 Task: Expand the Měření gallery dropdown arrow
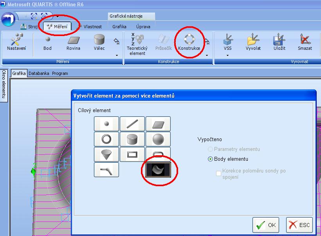click(x=117, y=55)
